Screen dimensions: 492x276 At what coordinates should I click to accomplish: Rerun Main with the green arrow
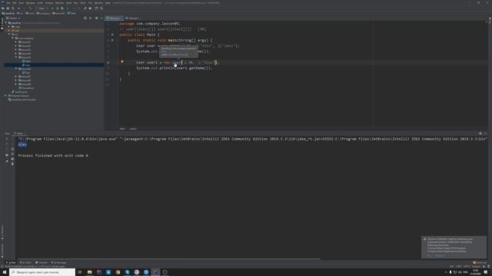(x=7, y=139)
